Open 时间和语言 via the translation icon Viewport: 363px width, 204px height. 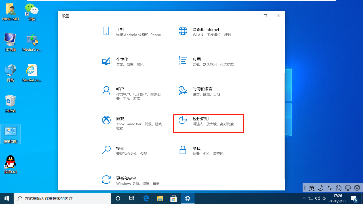[183, 90]
